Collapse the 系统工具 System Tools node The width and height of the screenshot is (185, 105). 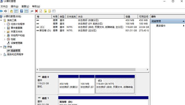coord(1,20)
